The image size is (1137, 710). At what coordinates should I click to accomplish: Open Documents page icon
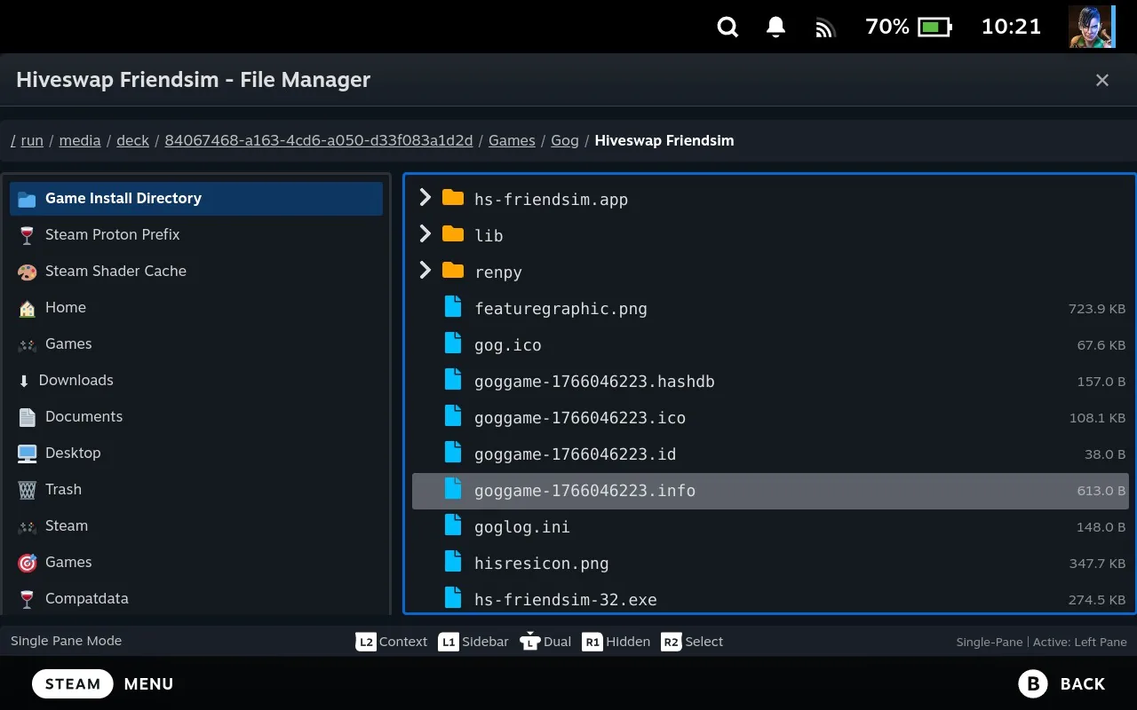tap(27, 417)
